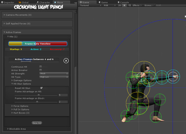Open the Console tab
The image size is (186, 134).
pyautogui.click(x=123, y=3)
